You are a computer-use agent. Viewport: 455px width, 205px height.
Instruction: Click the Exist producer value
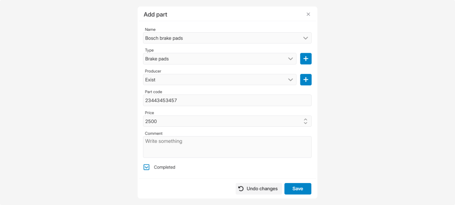(151, 80)
